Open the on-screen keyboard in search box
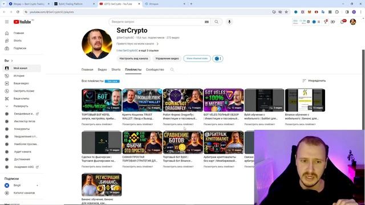 [206, 22]
